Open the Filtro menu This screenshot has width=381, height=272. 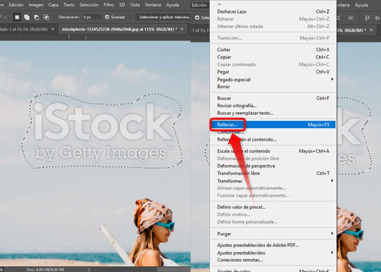point(109,5)
